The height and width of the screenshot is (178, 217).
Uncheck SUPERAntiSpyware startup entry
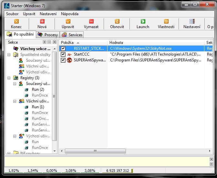coord(63,60)
